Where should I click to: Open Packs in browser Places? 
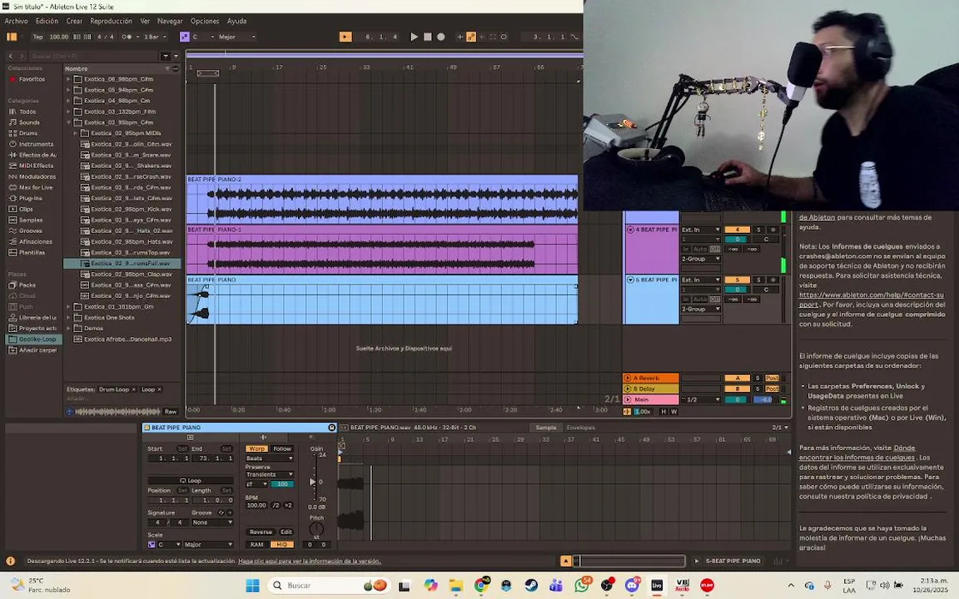[27, 285]
